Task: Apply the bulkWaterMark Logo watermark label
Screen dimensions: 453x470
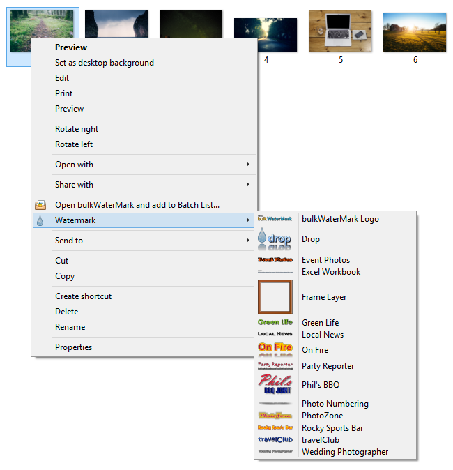Action: (x=340, y=219)
